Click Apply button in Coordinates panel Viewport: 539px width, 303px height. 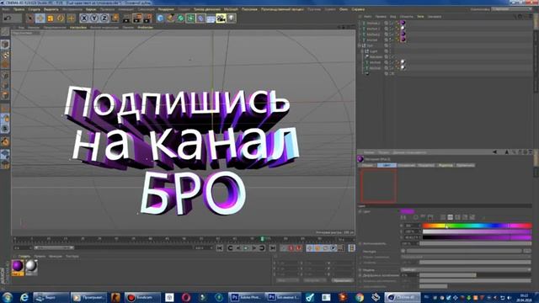343,280
